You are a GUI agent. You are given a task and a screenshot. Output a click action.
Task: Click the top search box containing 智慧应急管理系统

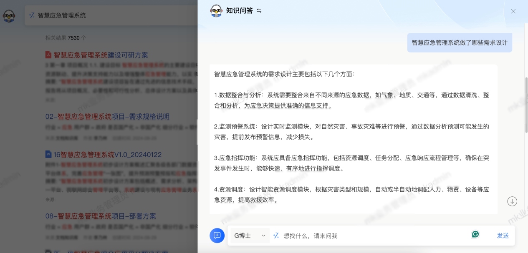[x=113, y=15]
